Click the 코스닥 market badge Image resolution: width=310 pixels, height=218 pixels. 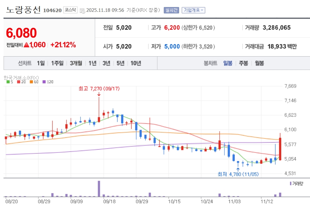coord(70,10)
